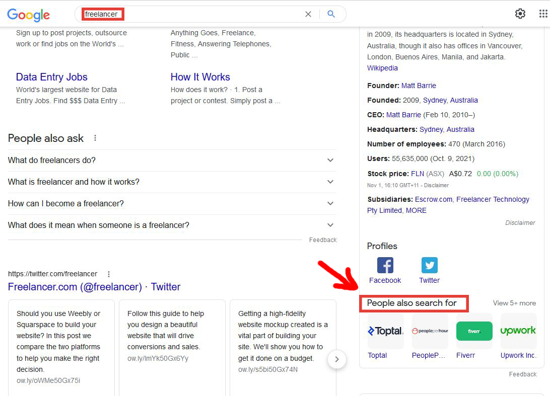Expand 'How can I become a freelancer?'
This screenshot has width=550, height=396.
[x=172, y=204]
